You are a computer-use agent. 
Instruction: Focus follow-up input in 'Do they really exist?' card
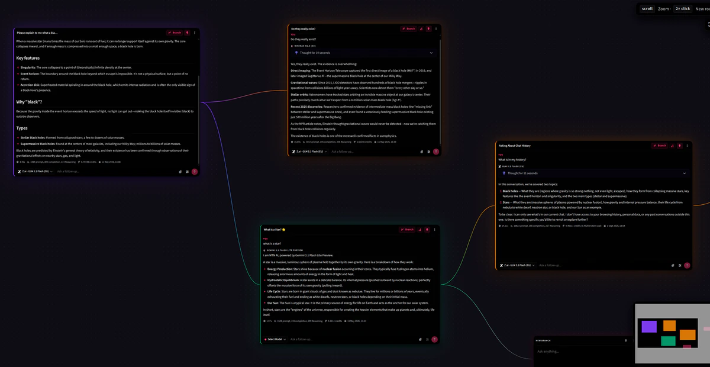(374, 152)
